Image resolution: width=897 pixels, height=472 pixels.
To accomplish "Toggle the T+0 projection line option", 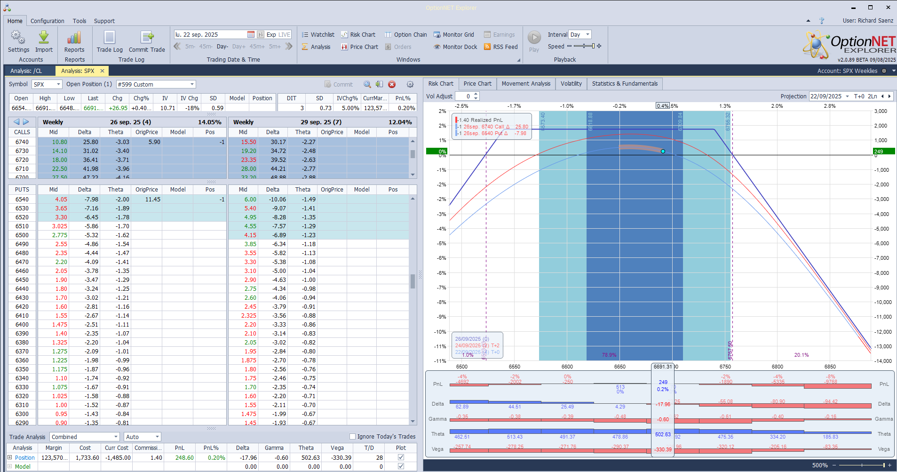I will (x=859, y=96).
